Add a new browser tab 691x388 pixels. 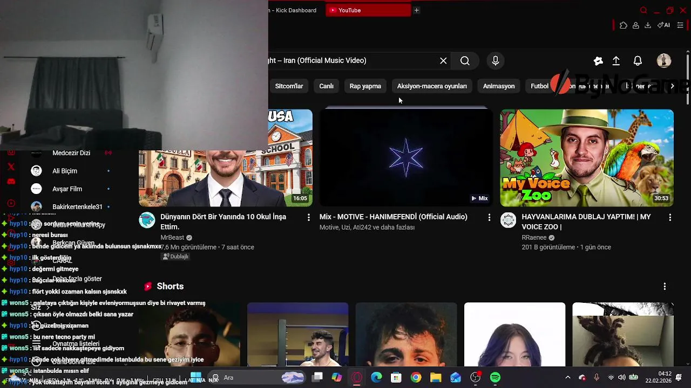pyautogui.click(x=416, y=10)
